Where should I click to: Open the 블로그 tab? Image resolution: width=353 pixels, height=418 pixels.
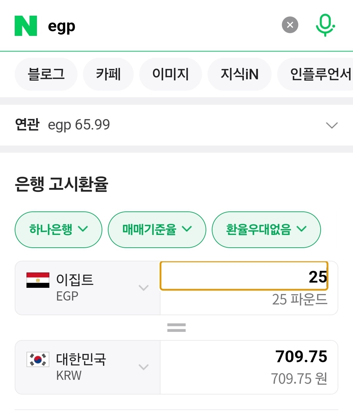point(46,74)
